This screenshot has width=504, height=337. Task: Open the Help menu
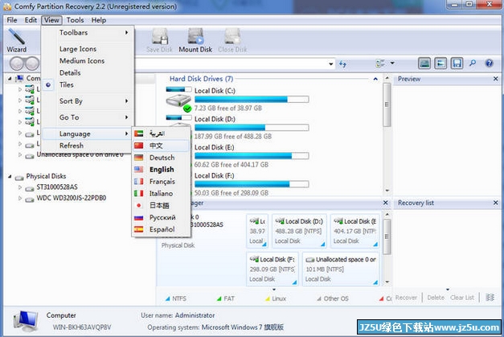(x=98, y=20)
